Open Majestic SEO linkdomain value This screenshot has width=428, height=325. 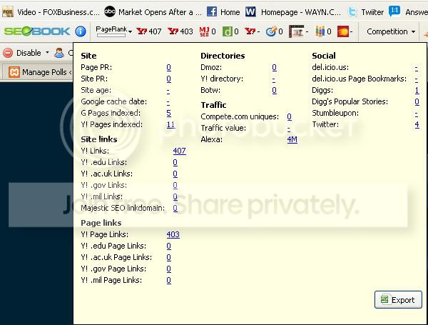point(175,208)
